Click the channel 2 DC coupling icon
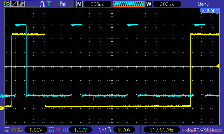The width and height of the screenshot is (224, 134). [x=52, y=130]
